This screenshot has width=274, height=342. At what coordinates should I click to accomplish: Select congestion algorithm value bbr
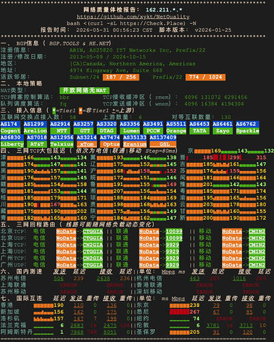pos(64,97)
